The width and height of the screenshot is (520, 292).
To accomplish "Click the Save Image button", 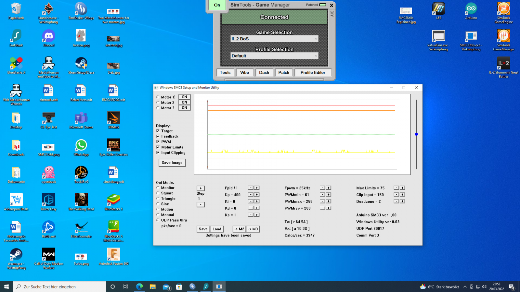I will [172, 163].
